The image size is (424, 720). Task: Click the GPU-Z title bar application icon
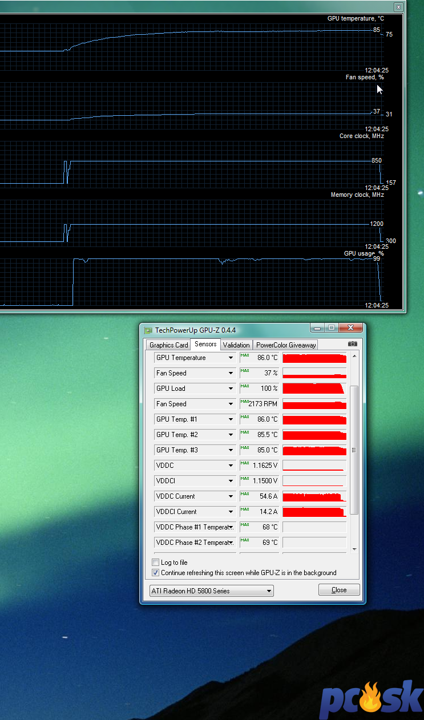[148, 330]
